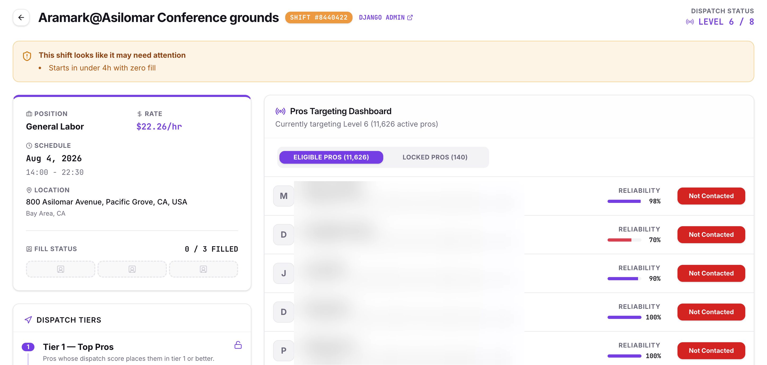Click Not Contacted for the 70% reliability pro
The image size is (767, 365).
point(711,235)
